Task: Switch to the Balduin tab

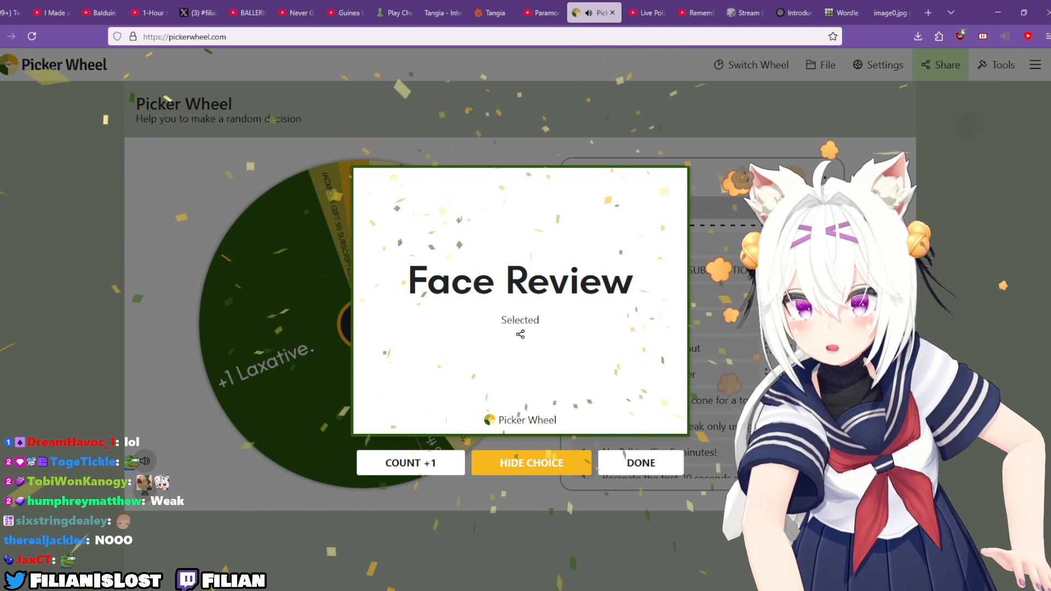Action: click(99, 13)
